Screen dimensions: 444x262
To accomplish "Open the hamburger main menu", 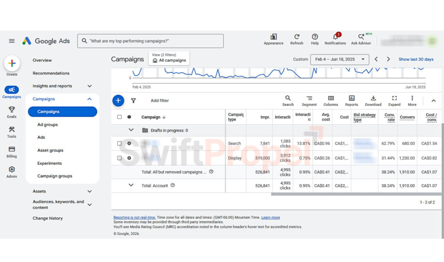I will click(x=12, y=41).
